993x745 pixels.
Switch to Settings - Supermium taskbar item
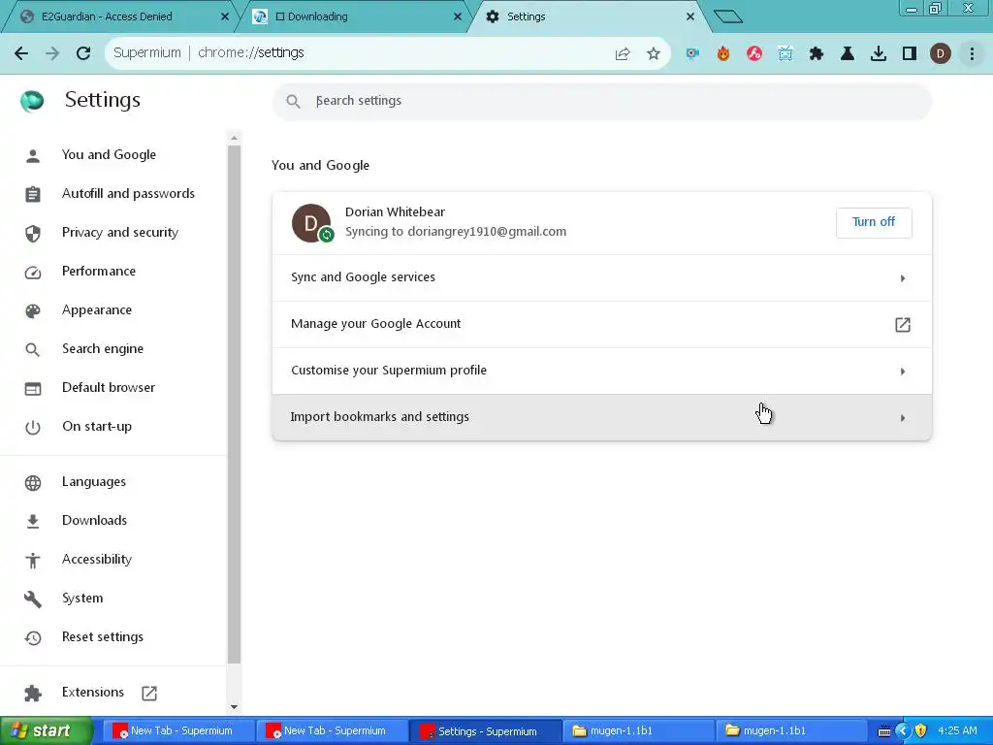pos(486,731)
